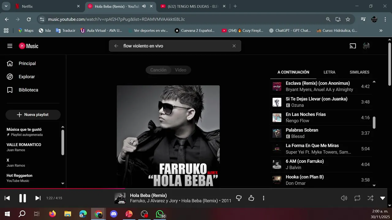Pause the current song
Image resolution: width=392 pixels, height=220 pixels.
pyautogui.click(x=23, y=198)
